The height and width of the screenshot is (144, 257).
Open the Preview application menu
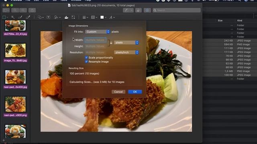click(16, 0)
